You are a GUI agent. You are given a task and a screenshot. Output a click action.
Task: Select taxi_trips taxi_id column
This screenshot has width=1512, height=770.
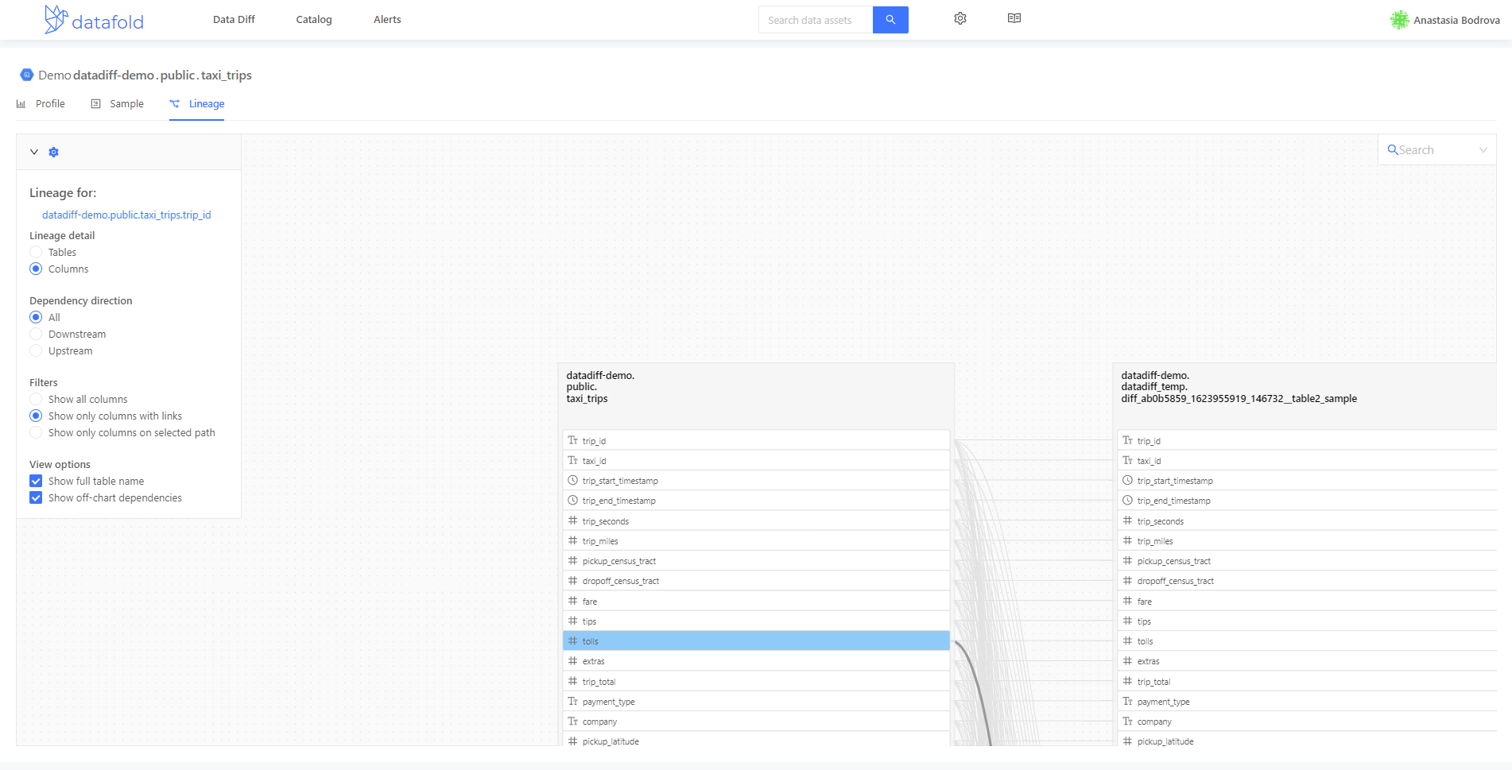point(756,460)
